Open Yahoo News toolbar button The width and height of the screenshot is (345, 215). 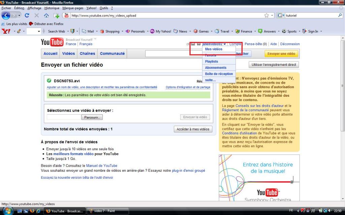click(181, 31)
